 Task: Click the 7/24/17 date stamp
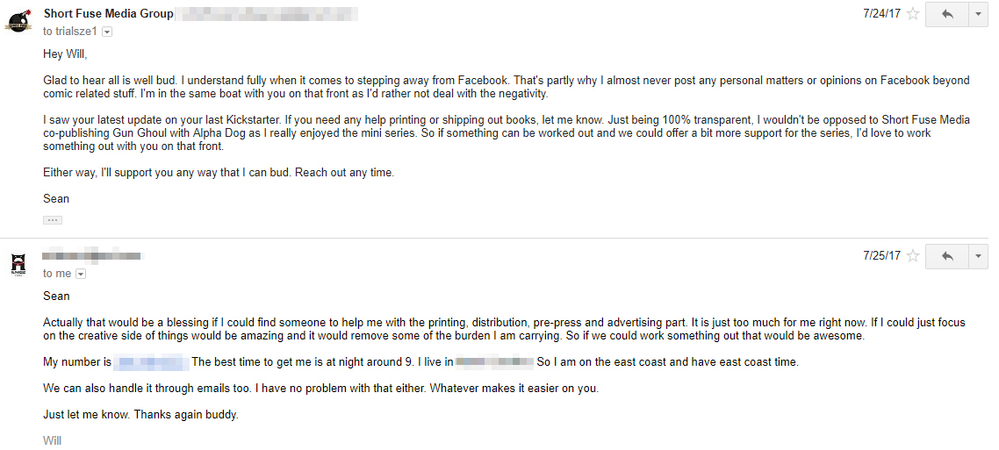(881, 14)
